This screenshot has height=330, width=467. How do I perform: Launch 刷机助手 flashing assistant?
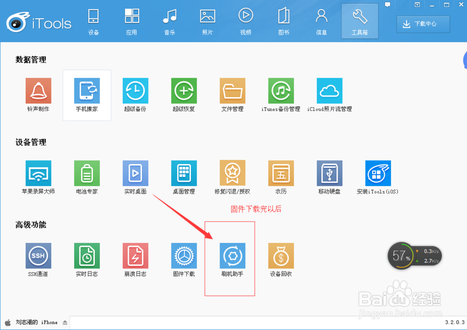coord(233,256)
